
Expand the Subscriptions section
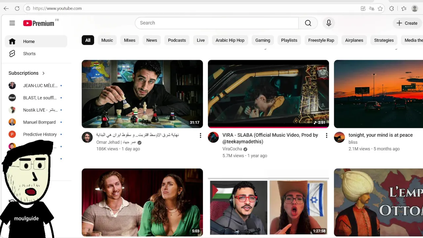27,73
